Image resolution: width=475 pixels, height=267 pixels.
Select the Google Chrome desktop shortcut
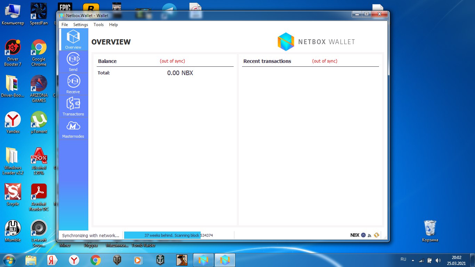pos(39,53)
